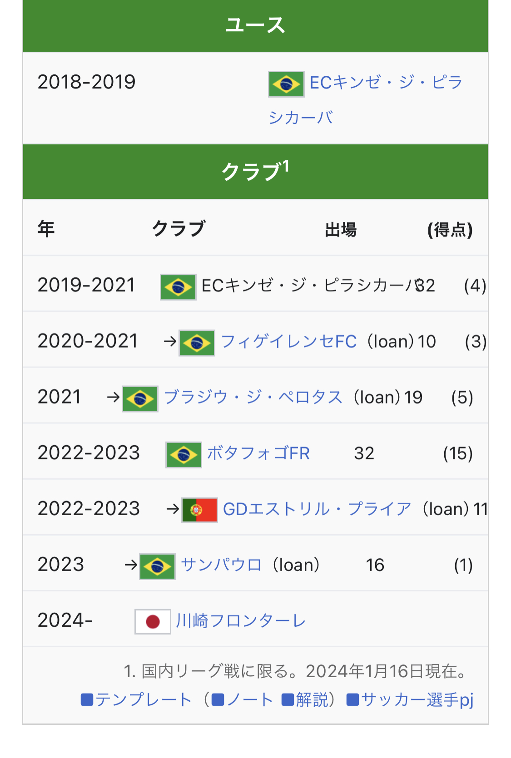511x758 pixels.
Task: Open the ノート link in the footer
Action: click(x=243, y=699)
